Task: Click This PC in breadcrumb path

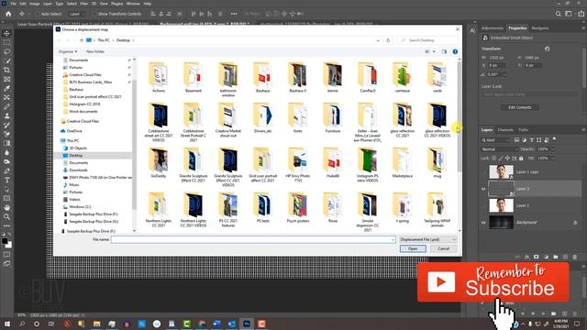Action: (104, 40)
